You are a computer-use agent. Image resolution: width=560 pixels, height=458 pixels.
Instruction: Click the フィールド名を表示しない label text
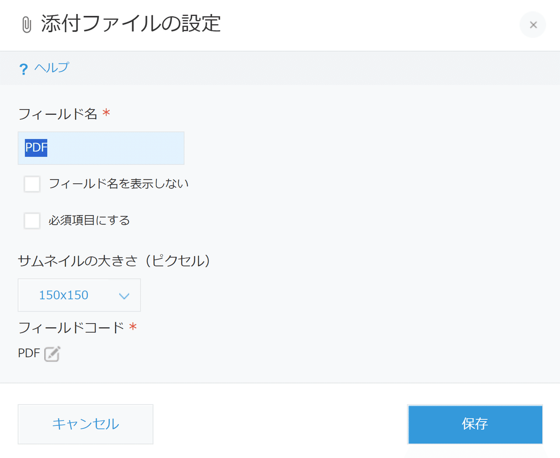pos(119,184)
